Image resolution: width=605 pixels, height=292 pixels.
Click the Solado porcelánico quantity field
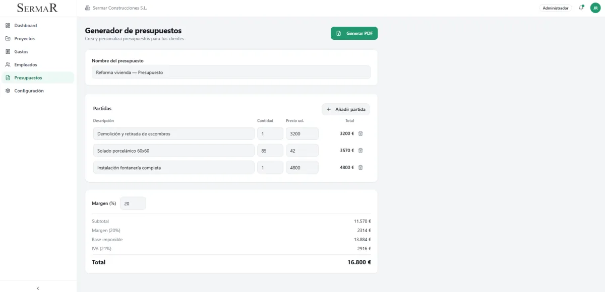click(270, 151)
